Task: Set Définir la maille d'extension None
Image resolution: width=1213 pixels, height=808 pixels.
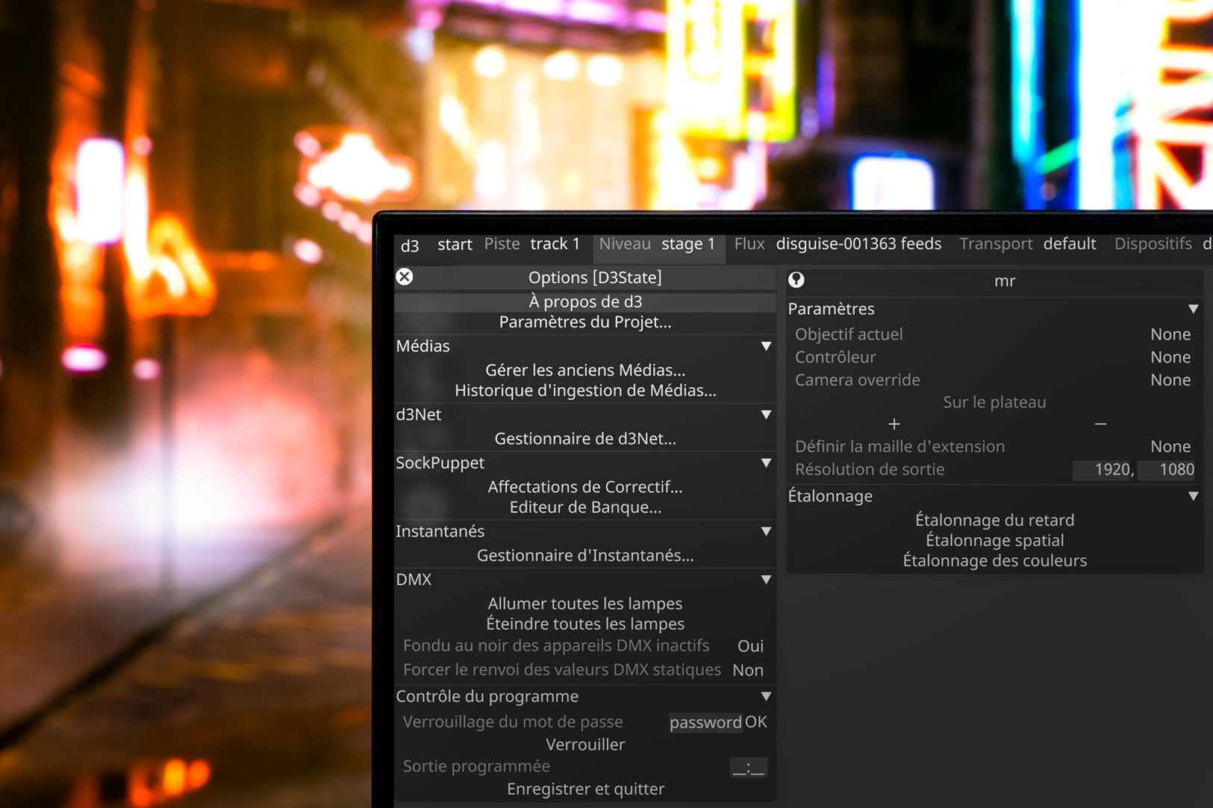Action: 1170,447
